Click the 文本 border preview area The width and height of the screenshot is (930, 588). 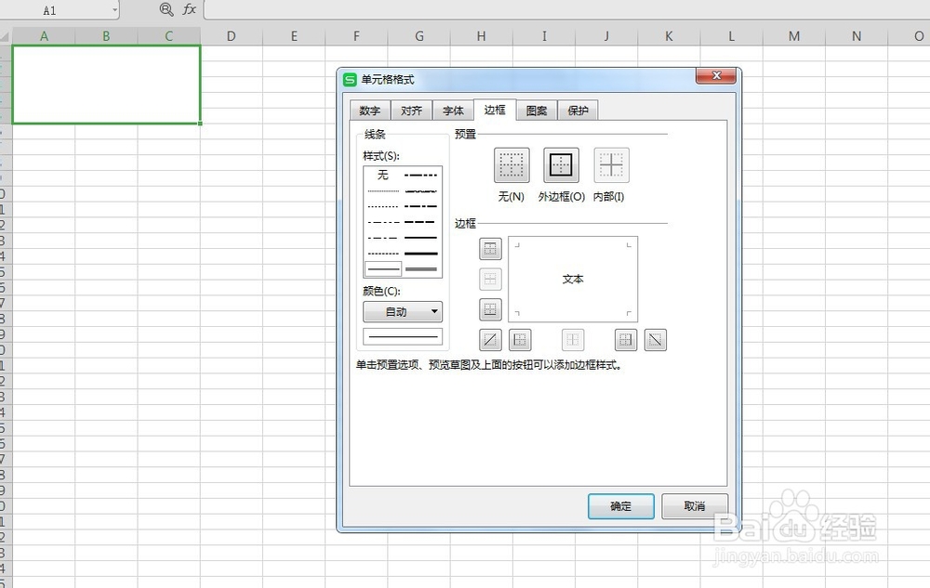click(573, 279)
